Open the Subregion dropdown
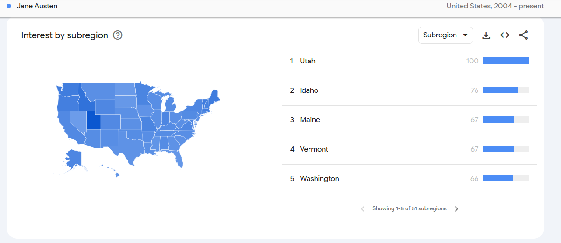This screenshot has width=561, height=243. coord(445,35)
